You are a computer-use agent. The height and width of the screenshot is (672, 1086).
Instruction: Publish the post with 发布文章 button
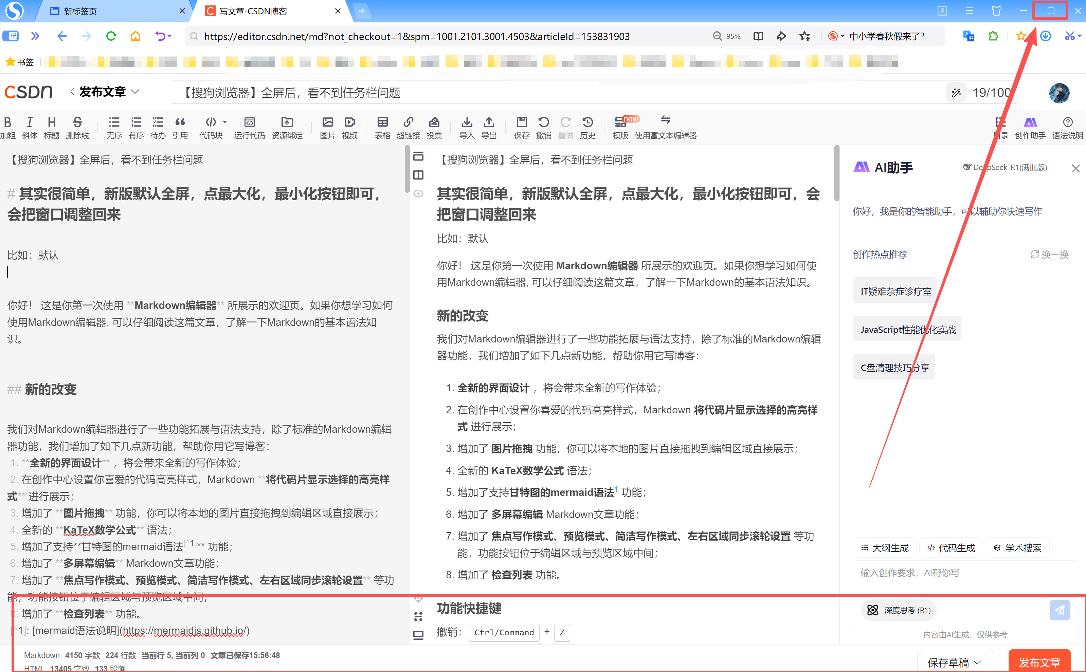tap(1039, 662)
